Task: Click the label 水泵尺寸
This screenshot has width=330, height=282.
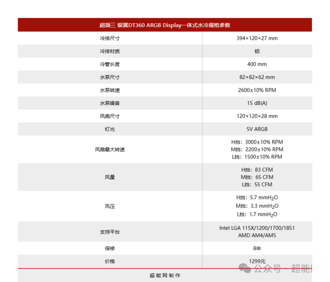Action: click(x=110, y=77)
